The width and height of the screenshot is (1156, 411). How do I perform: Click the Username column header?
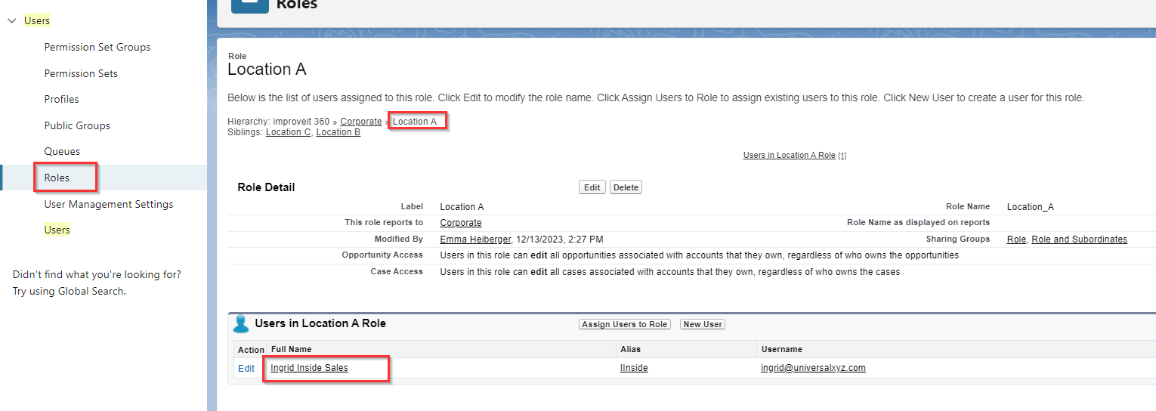point(781,349)
